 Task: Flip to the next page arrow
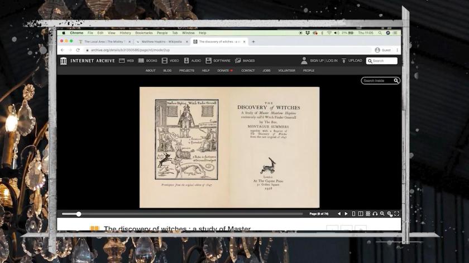(346, 214)
